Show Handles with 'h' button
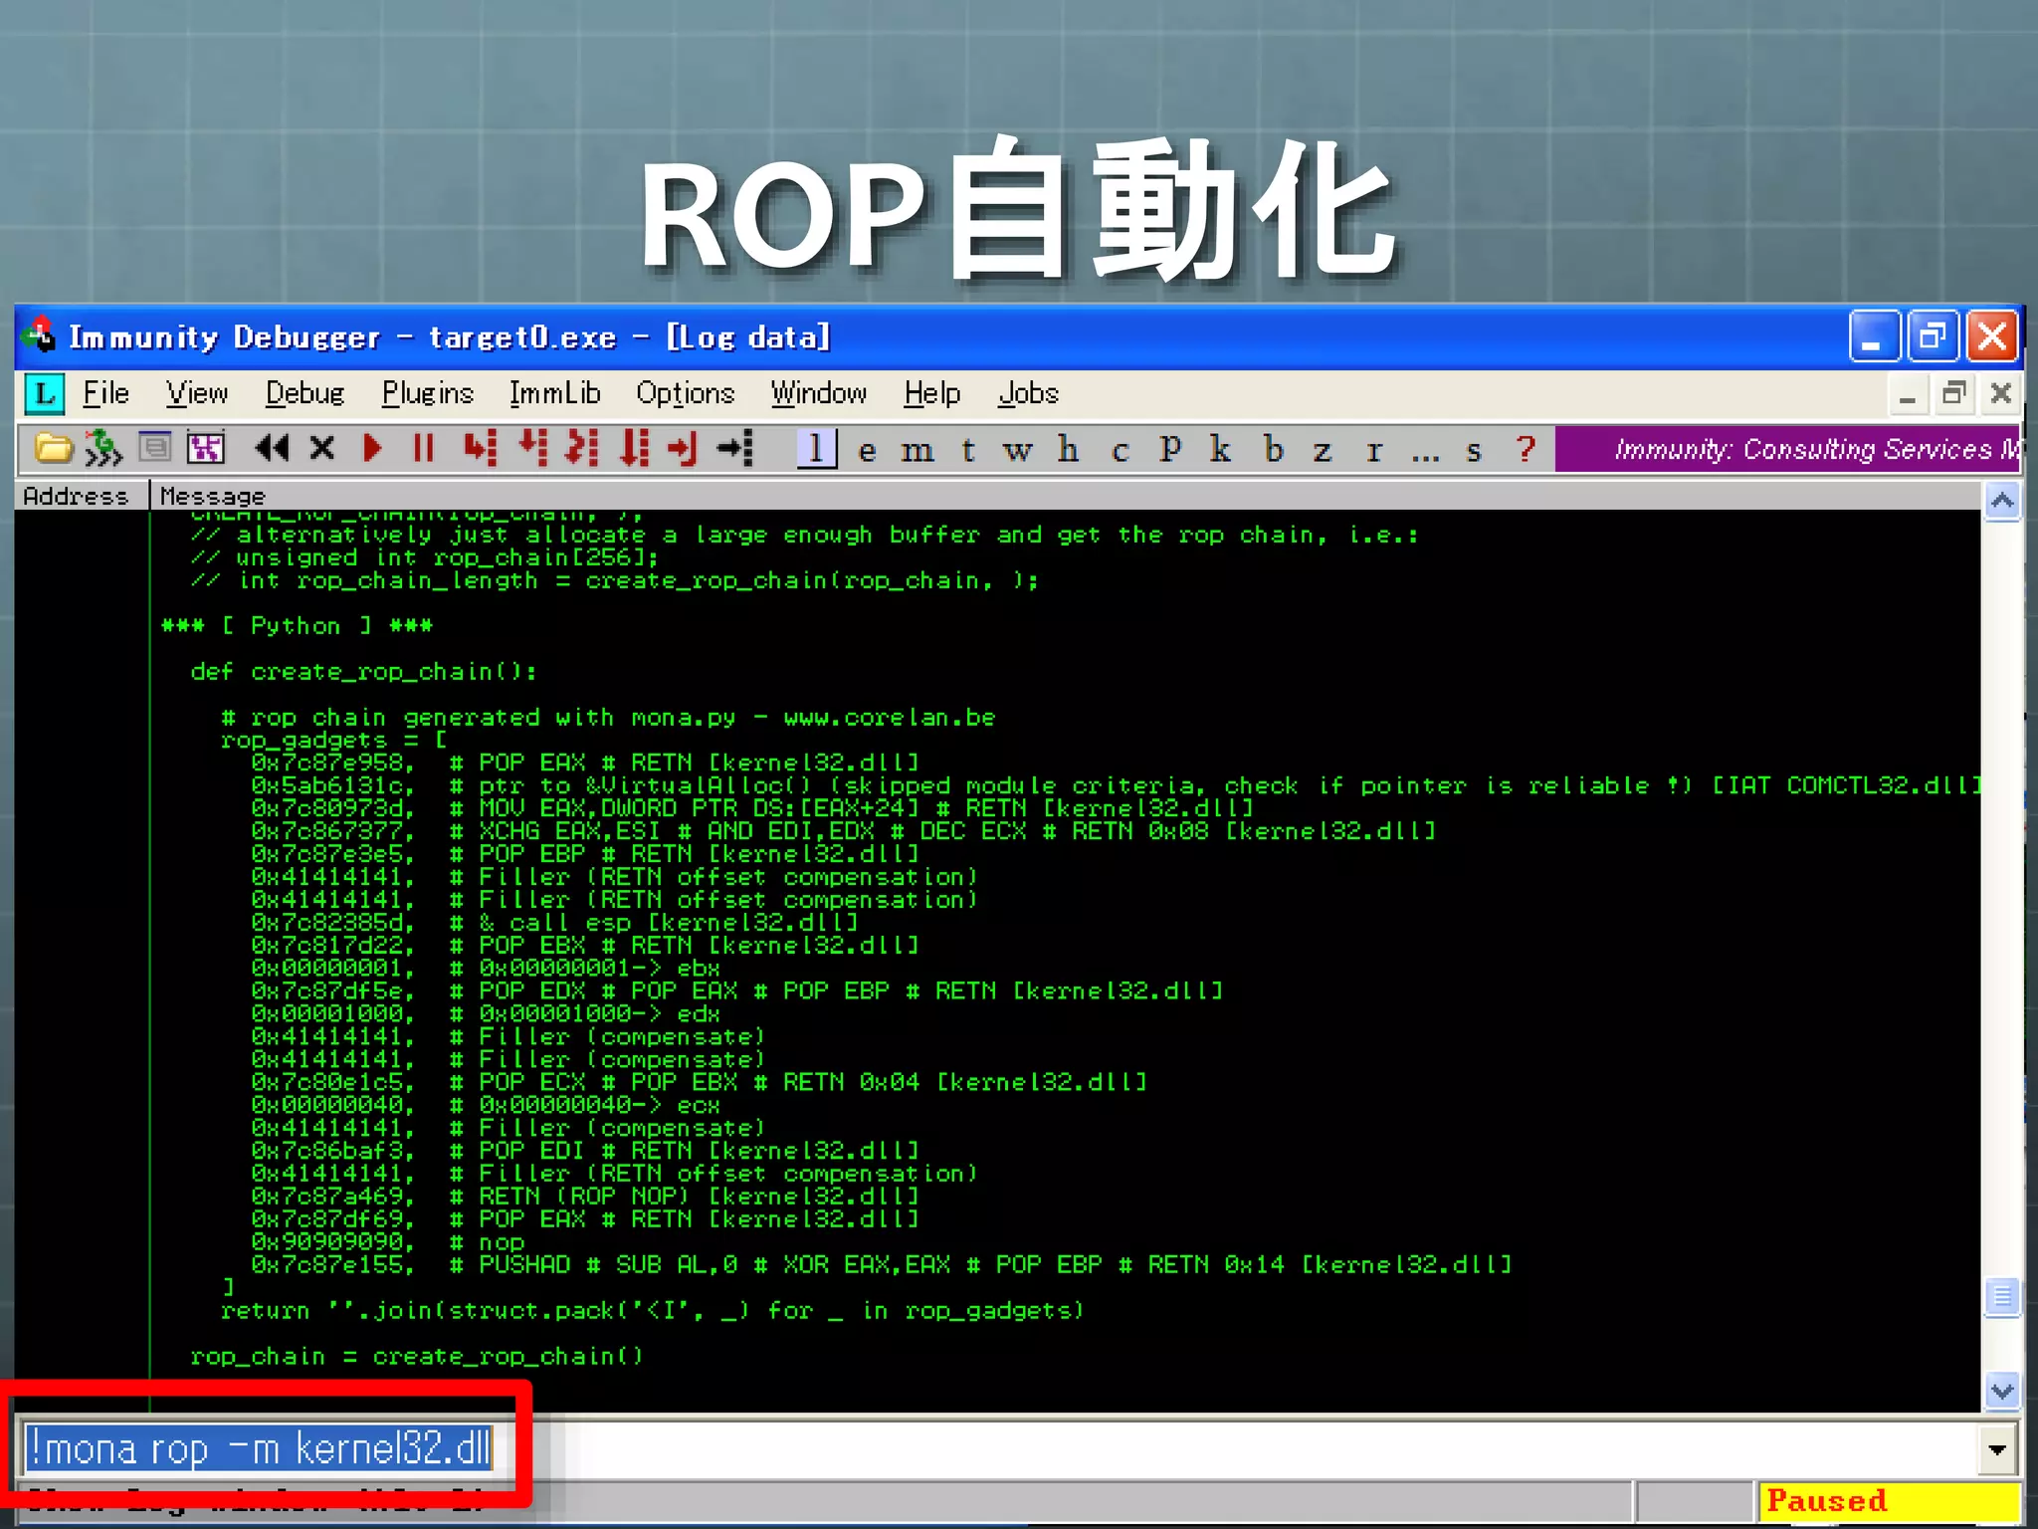The image size is (2038, 1529). click(x=1069, y=450)
